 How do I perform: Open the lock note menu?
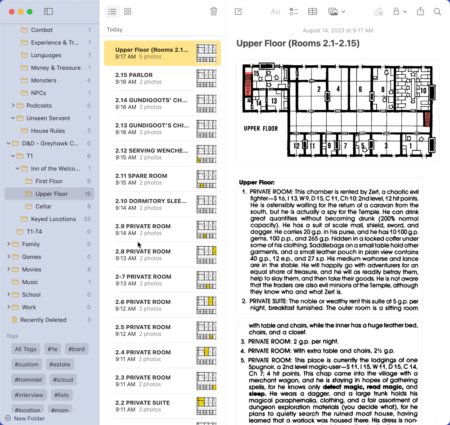click(x=400, y=12)
